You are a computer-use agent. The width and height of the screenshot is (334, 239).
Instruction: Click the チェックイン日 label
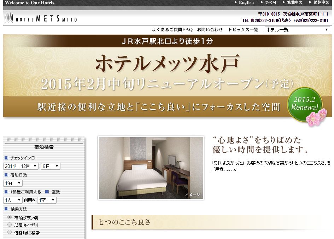[23, 158]
